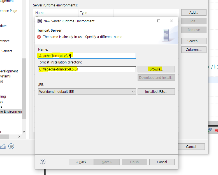This screenshot has width=218, height=175.
Task: Click the Tomcat installation directory field
Action: click(87, 69)
